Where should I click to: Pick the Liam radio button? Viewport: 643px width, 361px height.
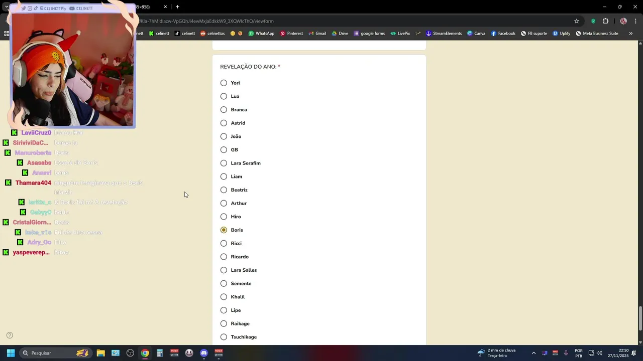click(x=224, y=176)
